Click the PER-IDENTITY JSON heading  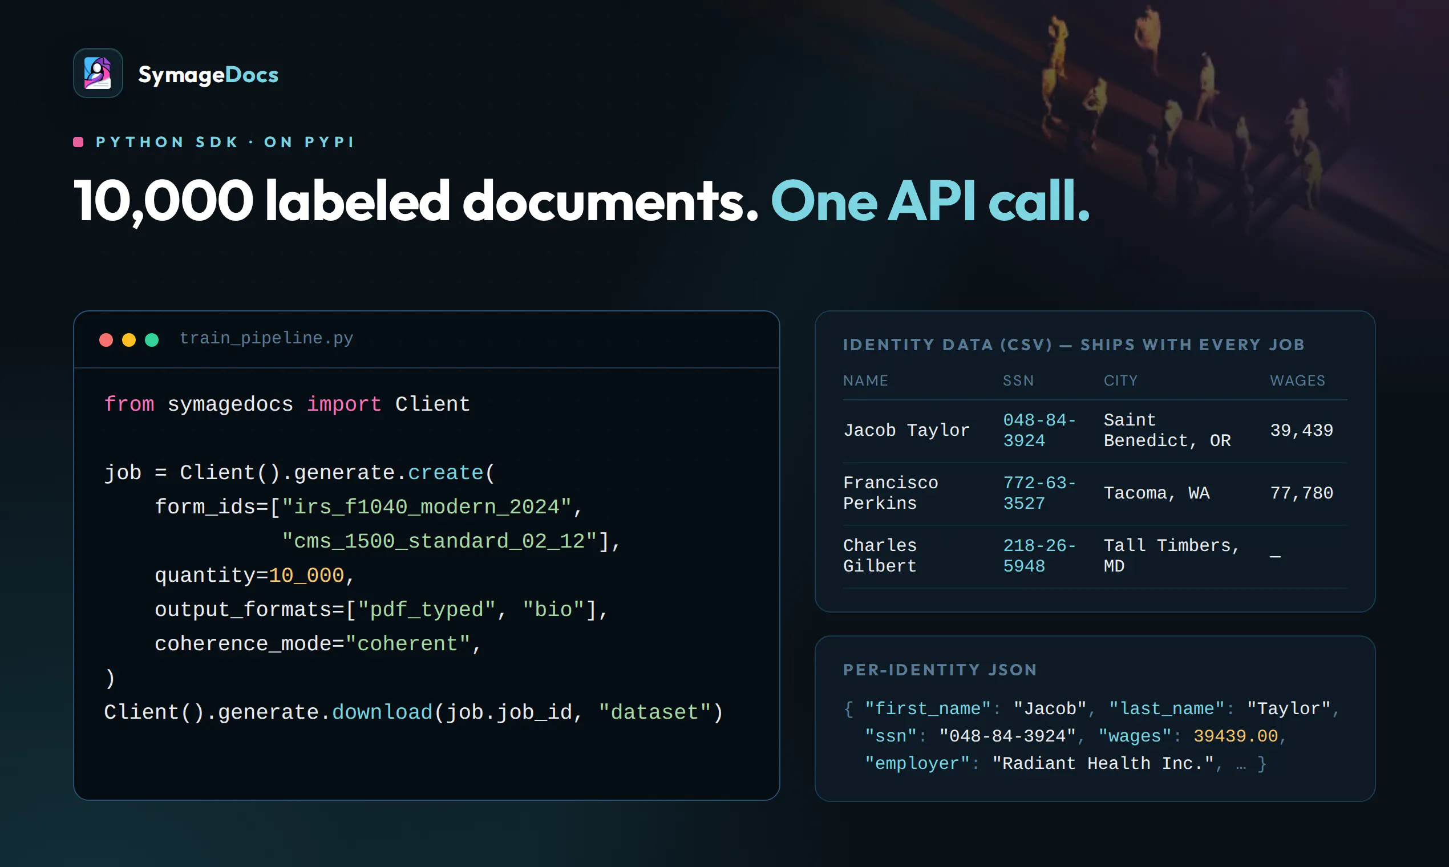pos(940,670)
